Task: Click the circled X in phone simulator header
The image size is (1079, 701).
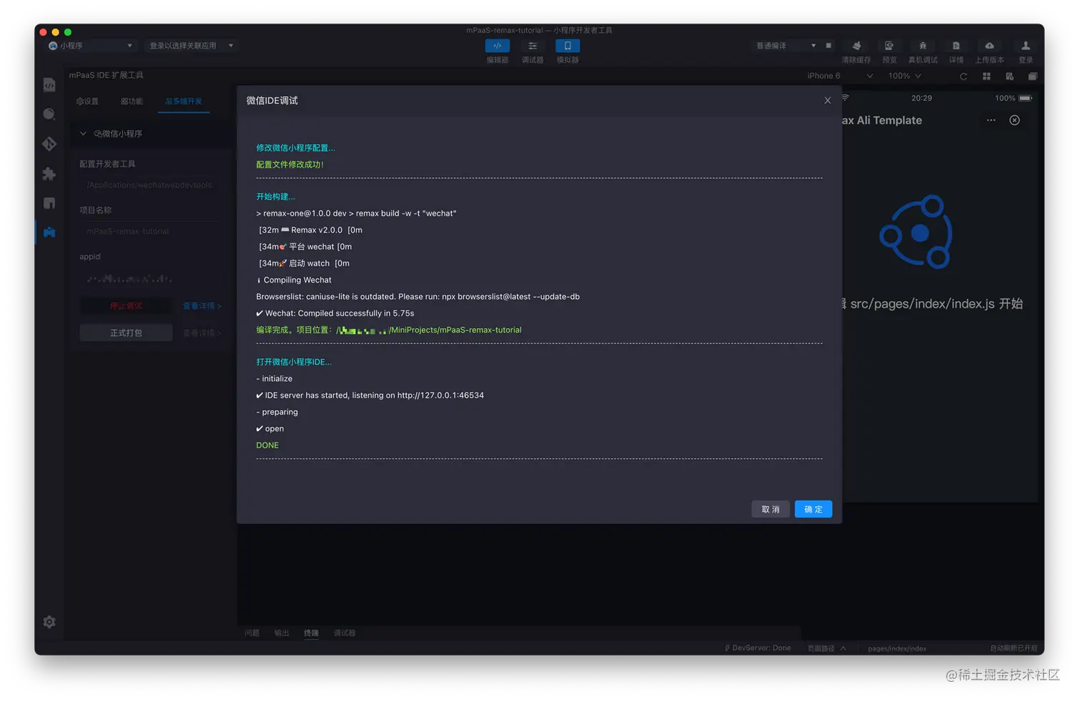Action: click(x=1015, y=120)
